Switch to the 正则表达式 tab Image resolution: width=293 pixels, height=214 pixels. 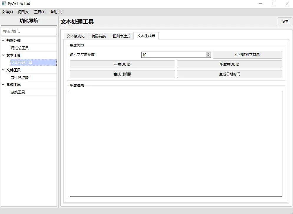[x=121, y=36]
